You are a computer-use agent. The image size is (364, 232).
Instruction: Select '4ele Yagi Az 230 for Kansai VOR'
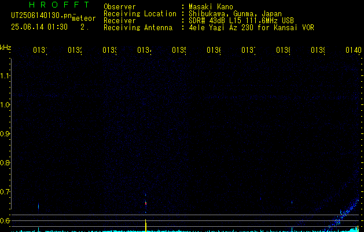(x=251, y=28)
